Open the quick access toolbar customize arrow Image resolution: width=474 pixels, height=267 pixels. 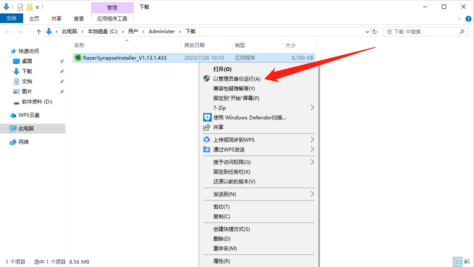pyautogui.click(x=37, y=7)
